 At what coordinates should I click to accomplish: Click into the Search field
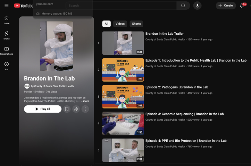121,6
